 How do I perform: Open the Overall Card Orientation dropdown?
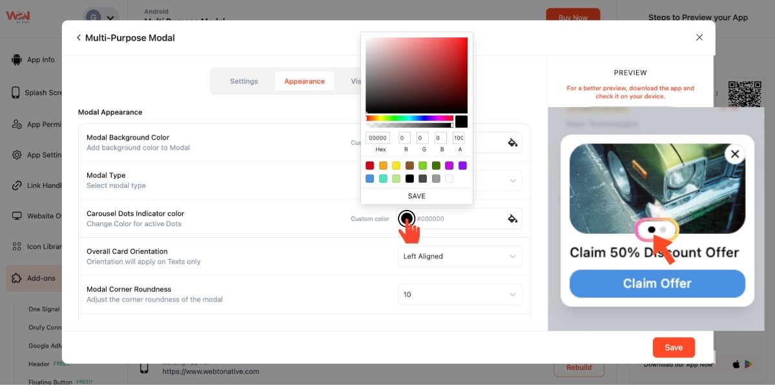(x=459, y=256)
